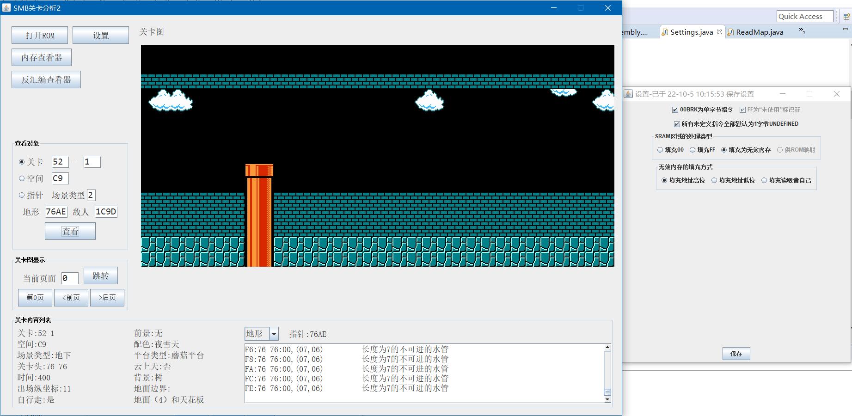Image resolution: width=852 pixels, height=416 pixels.
Task: Click the 空间 field showing C9
Action: click(x=60, y=178)
